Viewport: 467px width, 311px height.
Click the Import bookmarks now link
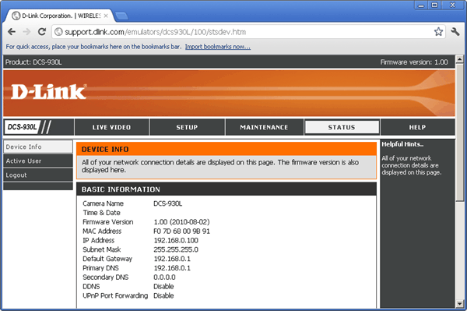pyautogui.click(x=218, y=47)
